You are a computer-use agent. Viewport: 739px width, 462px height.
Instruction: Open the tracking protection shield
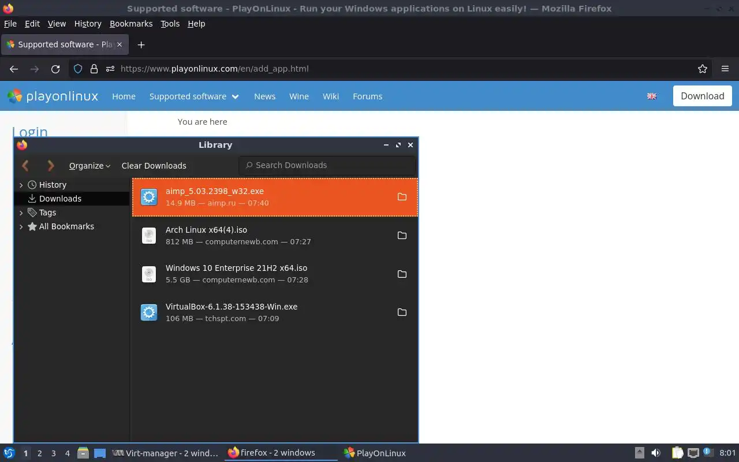pos(78,69)
